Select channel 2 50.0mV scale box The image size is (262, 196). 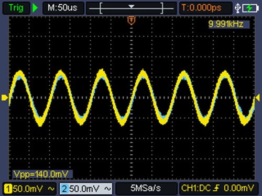[x=86, y=189]
